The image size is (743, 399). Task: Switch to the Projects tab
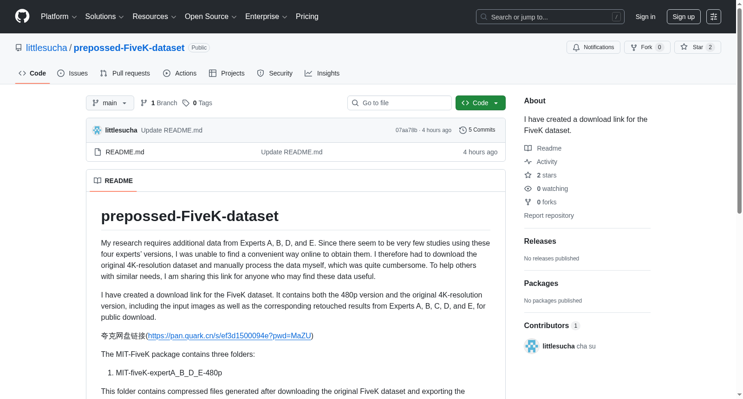click(x=227, y=73)
